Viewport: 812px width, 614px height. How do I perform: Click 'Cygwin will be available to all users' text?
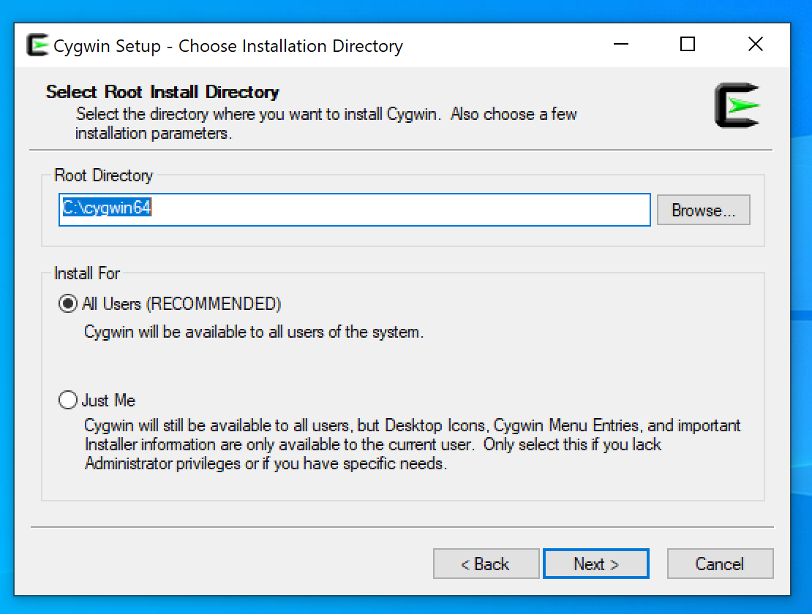(x=254, y=332)
